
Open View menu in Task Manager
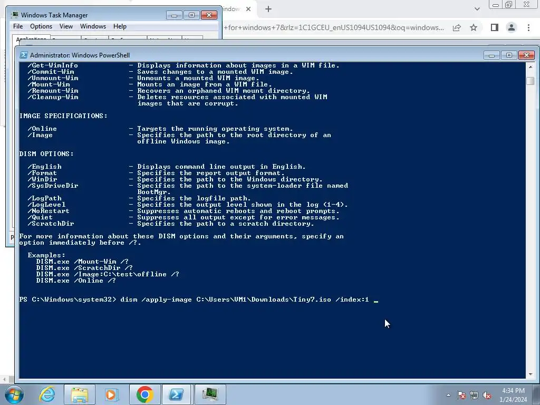click(66, 26)
